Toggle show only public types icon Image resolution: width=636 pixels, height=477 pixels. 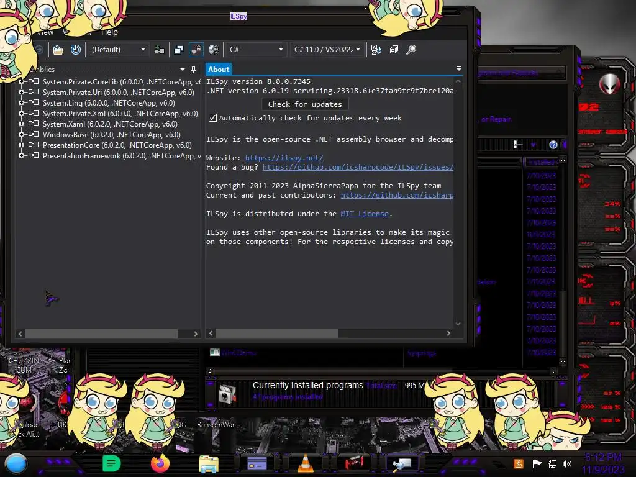point(178,50)
